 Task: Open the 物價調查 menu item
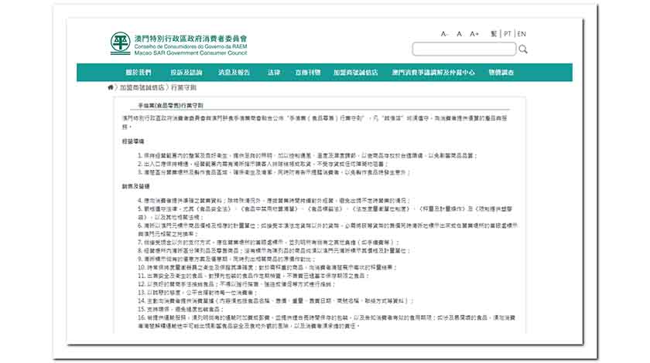(501, 73)
